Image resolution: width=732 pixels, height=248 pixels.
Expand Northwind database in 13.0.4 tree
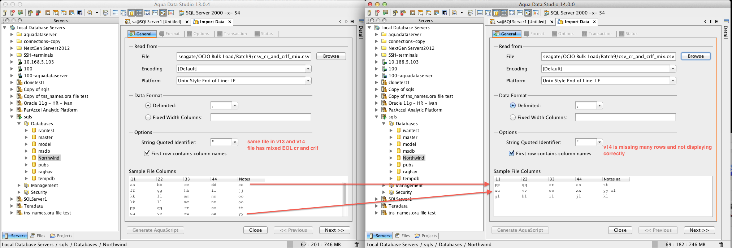point(26,158)
